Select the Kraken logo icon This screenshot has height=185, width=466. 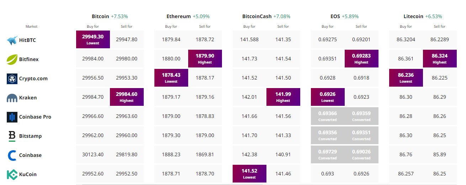coord(12,98)
